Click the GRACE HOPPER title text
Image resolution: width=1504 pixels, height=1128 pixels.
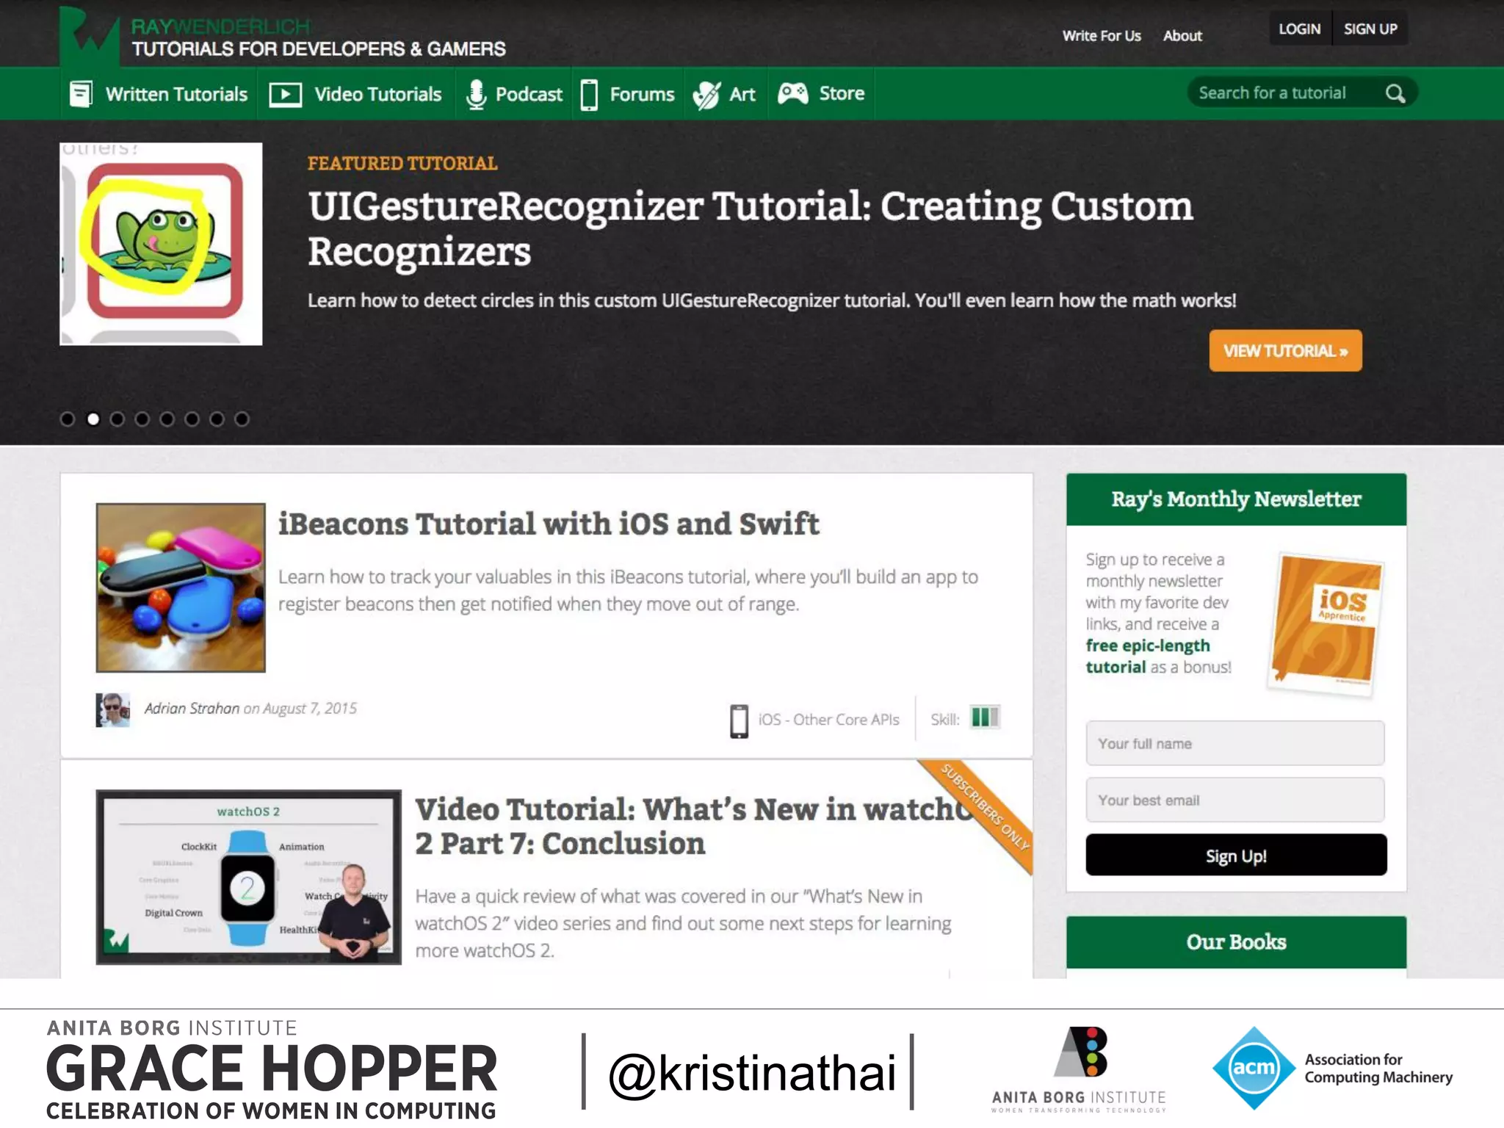tap(272, 1069)
